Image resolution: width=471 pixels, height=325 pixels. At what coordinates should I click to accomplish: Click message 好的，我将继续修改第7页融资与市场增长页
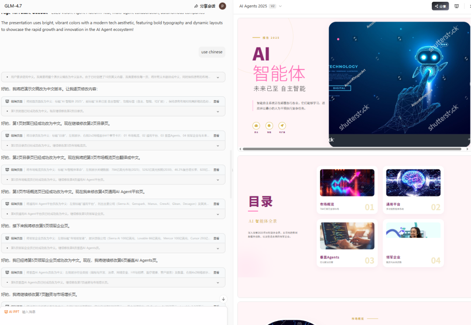(40, 295)
